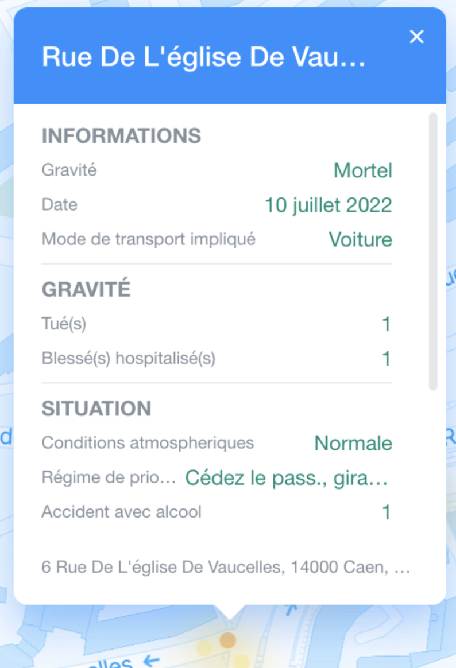Click the popup's vertical scrollbar
Viewport: 456px width, 668px height.
pyautogui.click(x=433, y=251)
